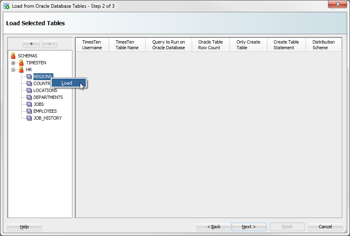Click the LOCATIONS table icon

pos(29,90)
